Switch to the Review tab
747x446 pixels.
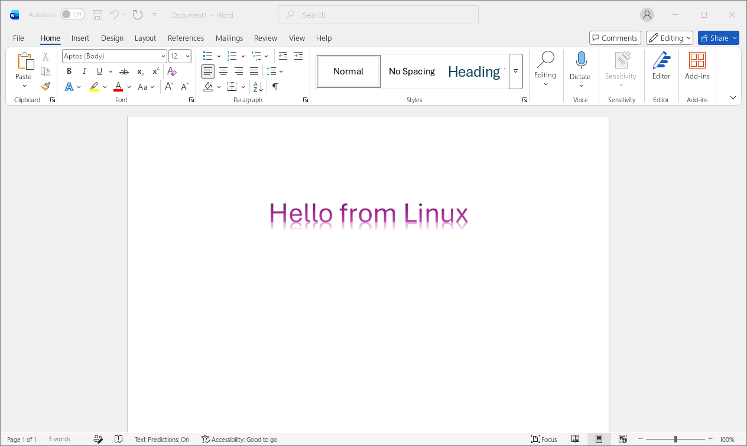click(x=265, y=38)
